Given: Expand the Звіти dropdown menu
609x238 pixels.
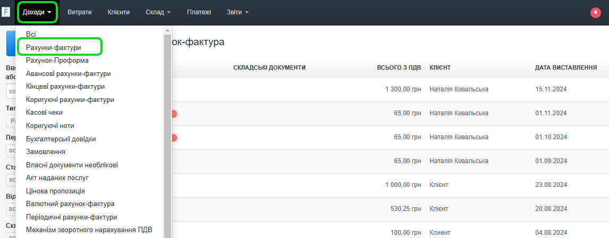Looking at the screenshot, I should 237,12.
